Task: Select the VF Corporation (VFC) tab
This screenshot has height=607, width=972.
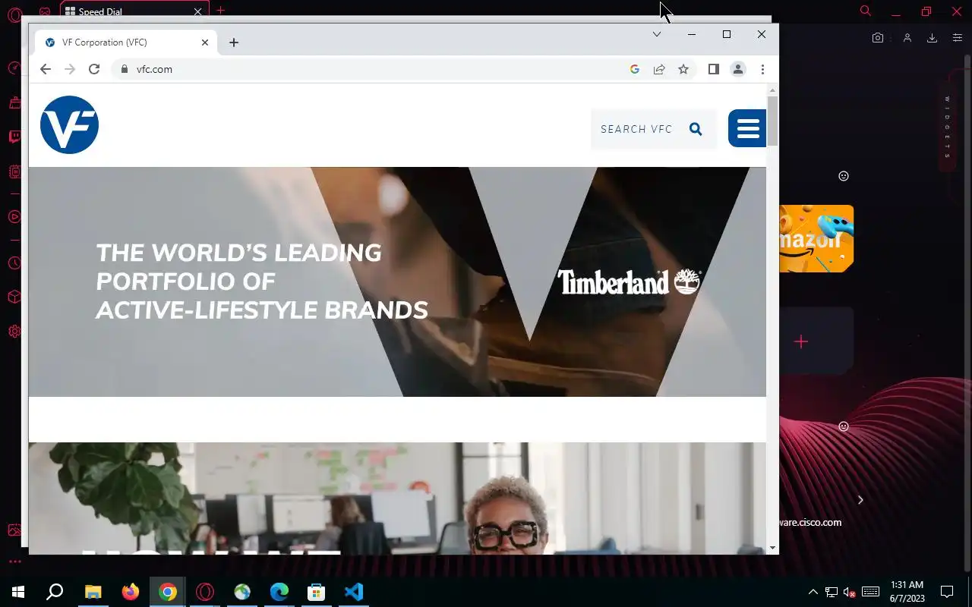Action: point(126,42)
